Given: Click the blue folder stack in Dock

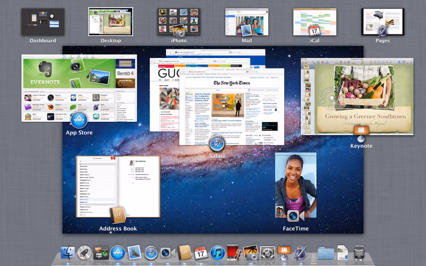Looking at the screenshot, I should pos(326,253).
